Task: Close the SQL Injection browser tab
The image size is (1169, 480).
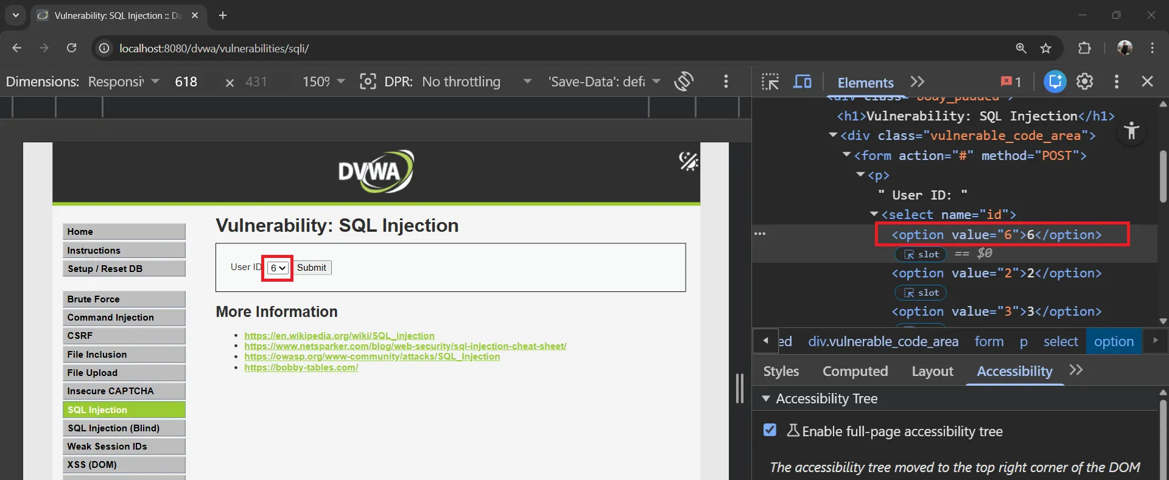Action: (x=195, y=15)
